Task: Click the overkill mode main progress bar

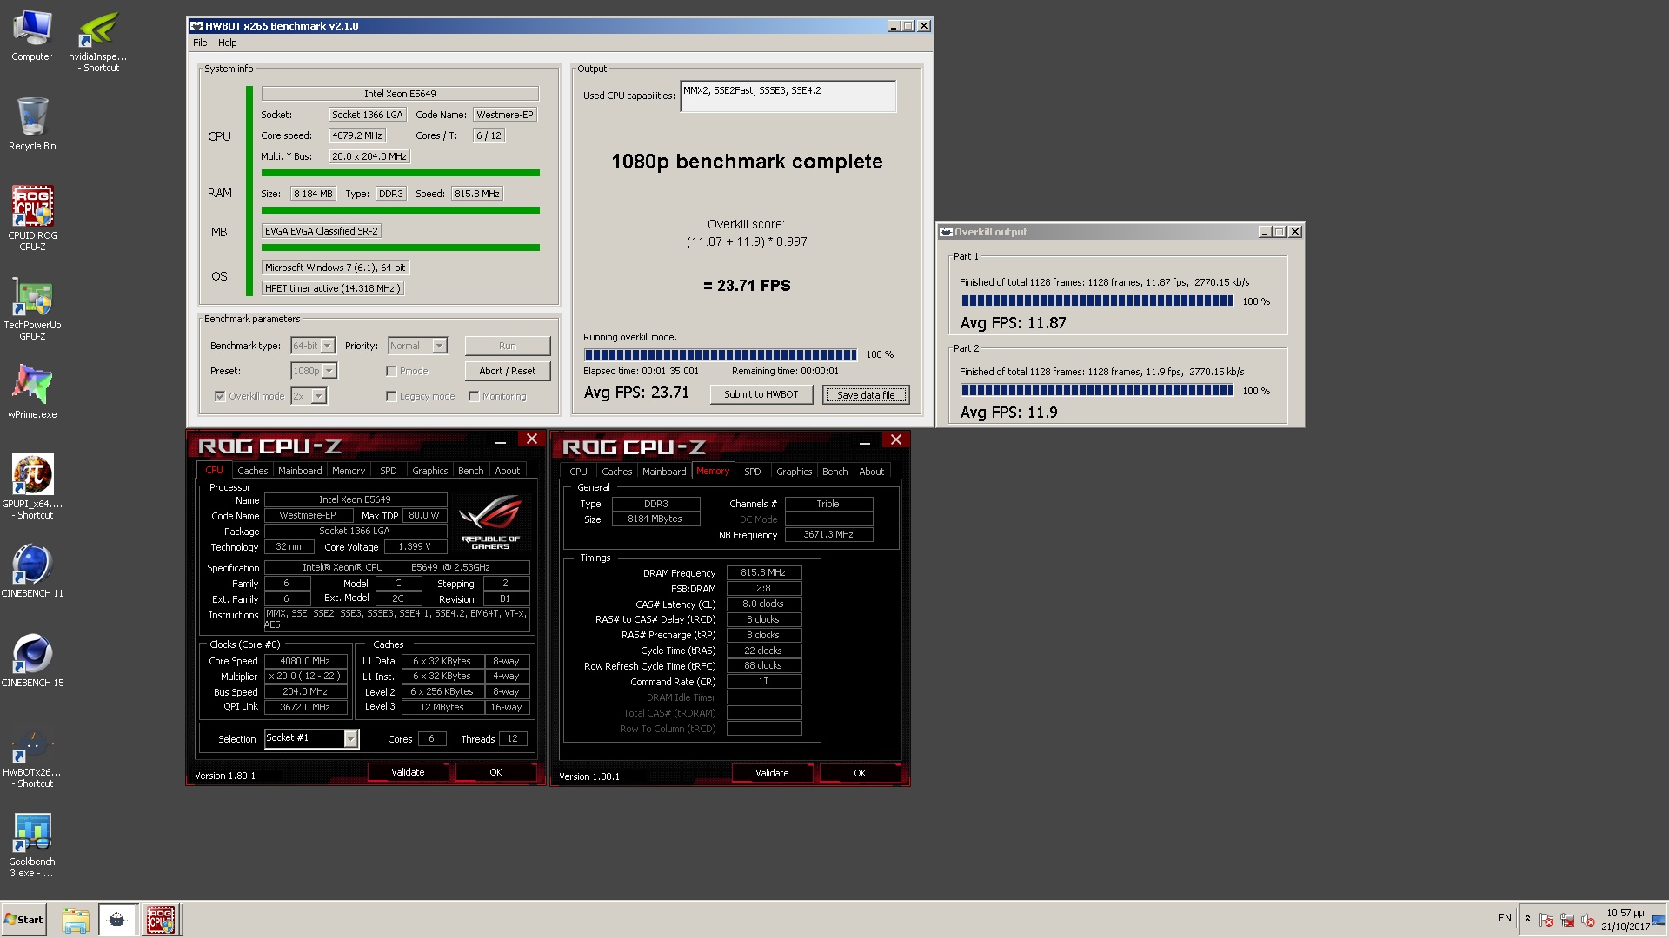Action: tap(721, 355)
